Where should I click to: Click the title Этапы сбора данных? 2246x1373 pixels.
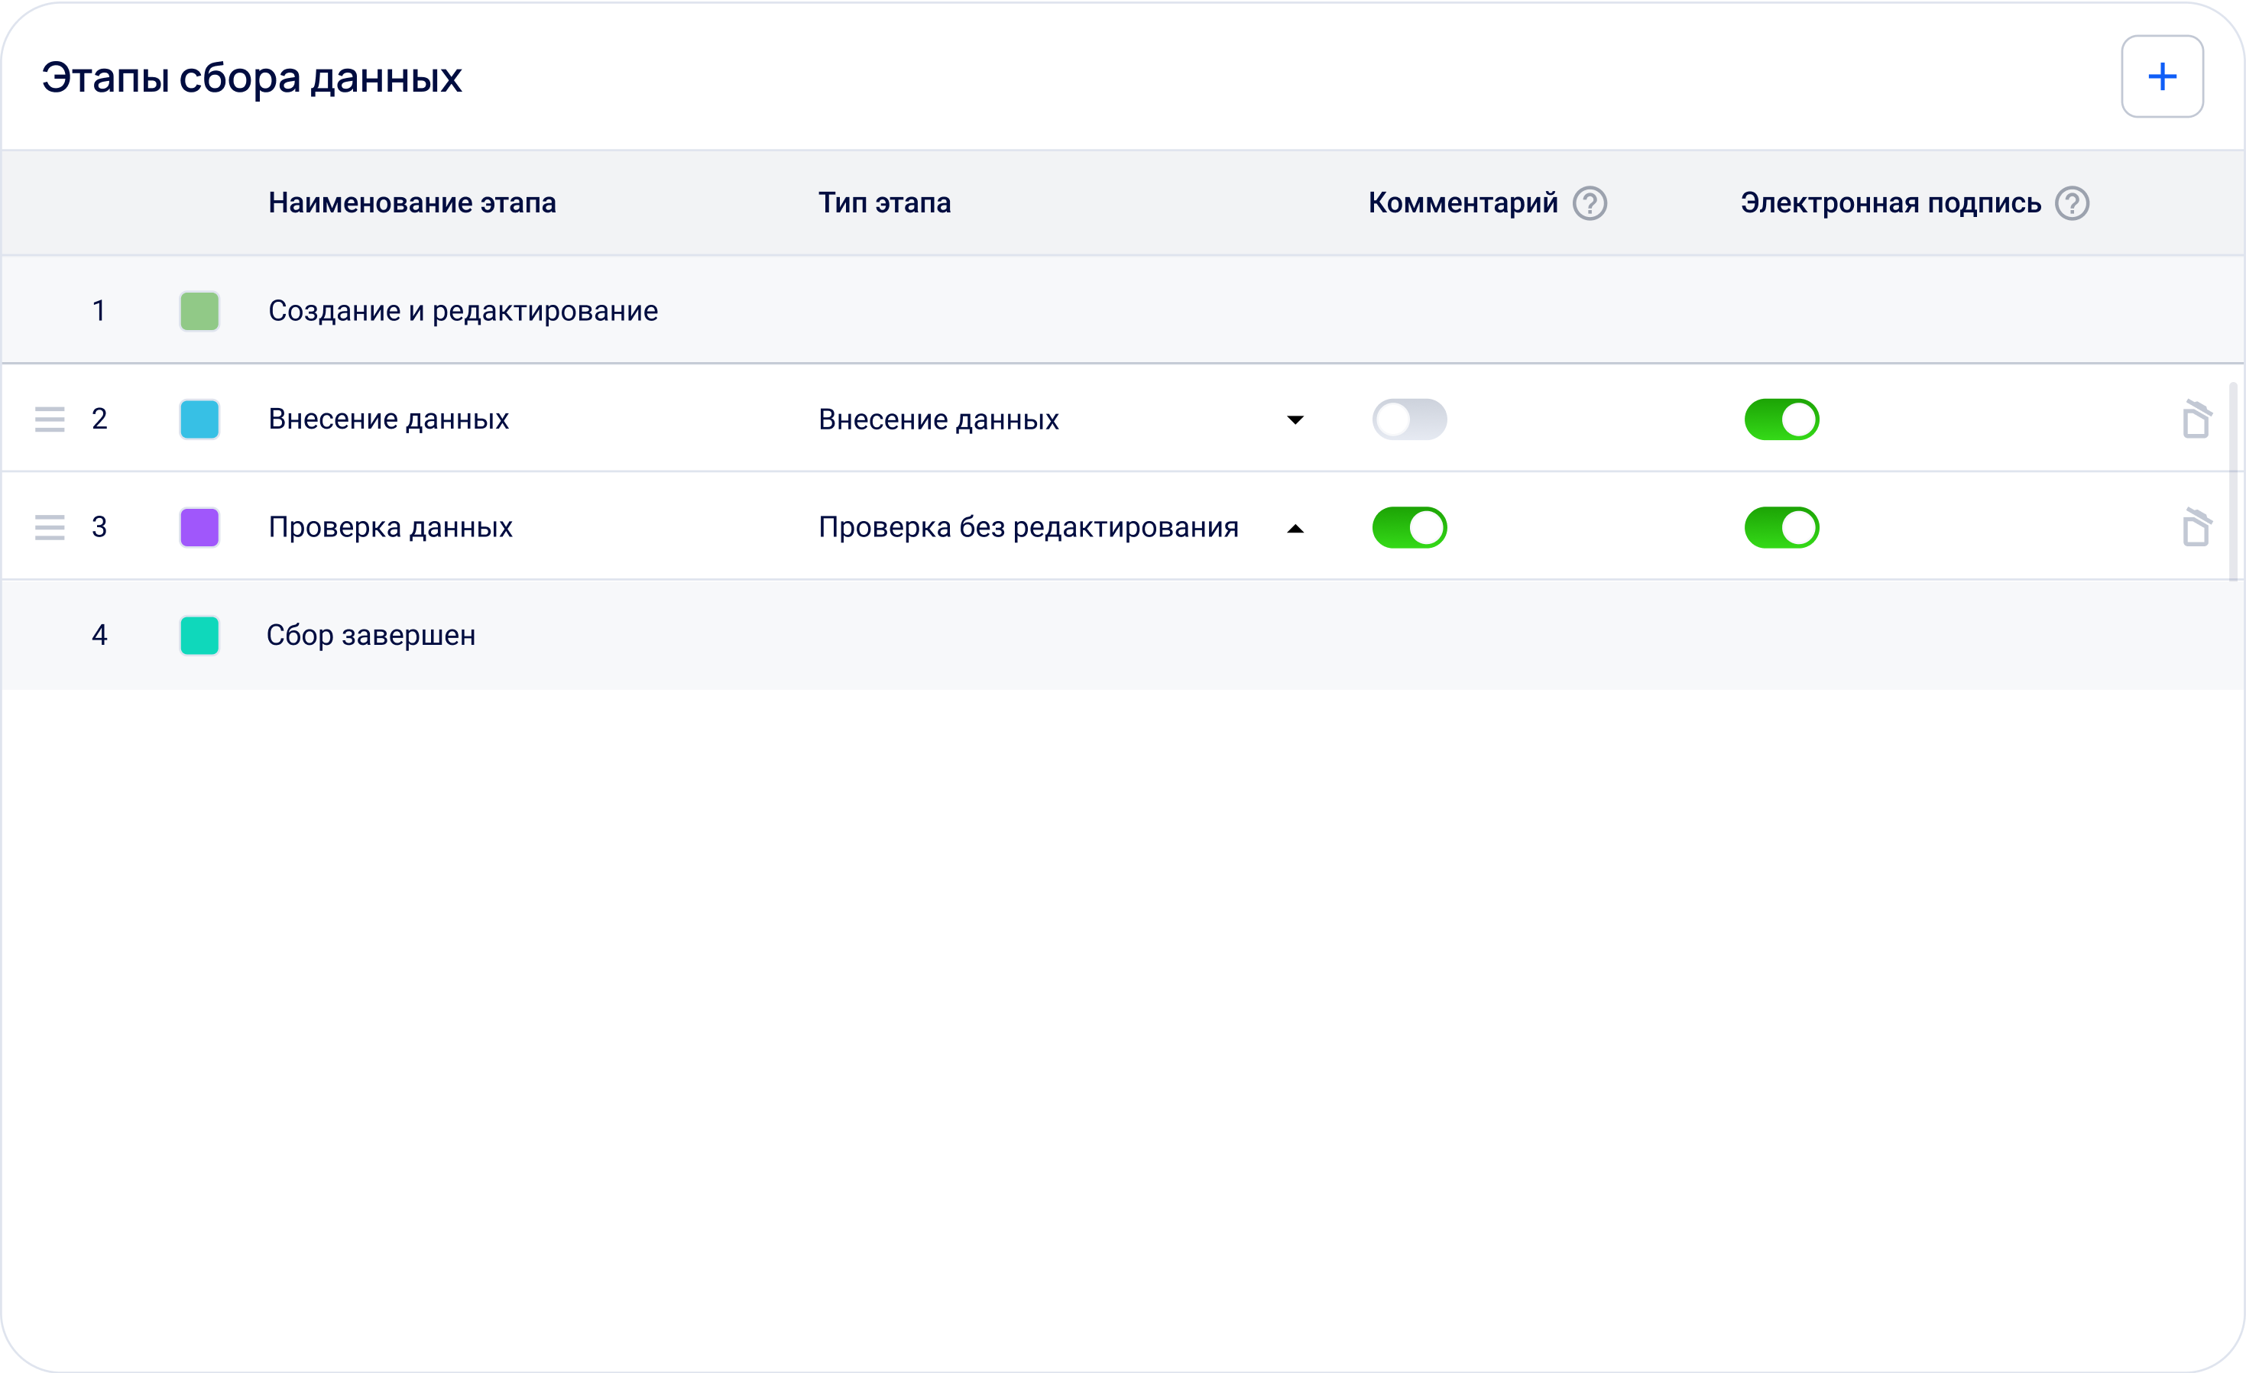251,77
